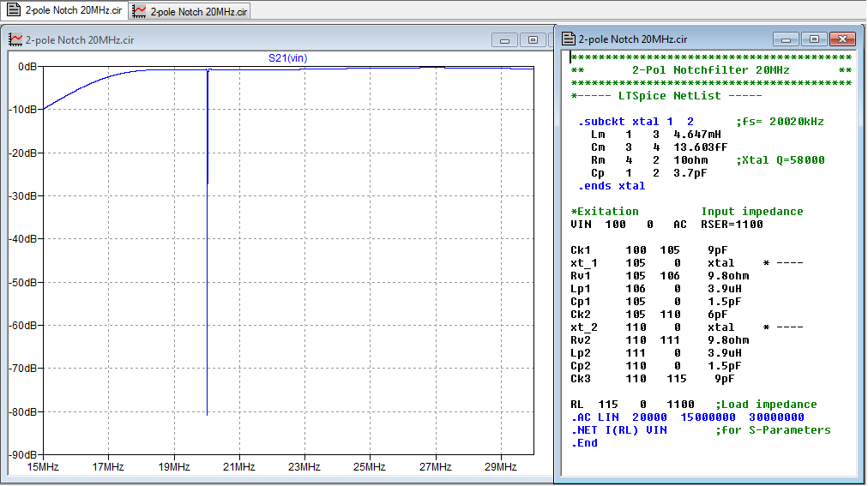Click the -10dB vertical axis label
Screen dimensions: 868x486
click(24, 110)
